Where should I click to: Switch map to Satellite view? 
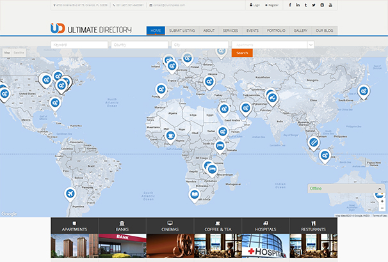19,52
